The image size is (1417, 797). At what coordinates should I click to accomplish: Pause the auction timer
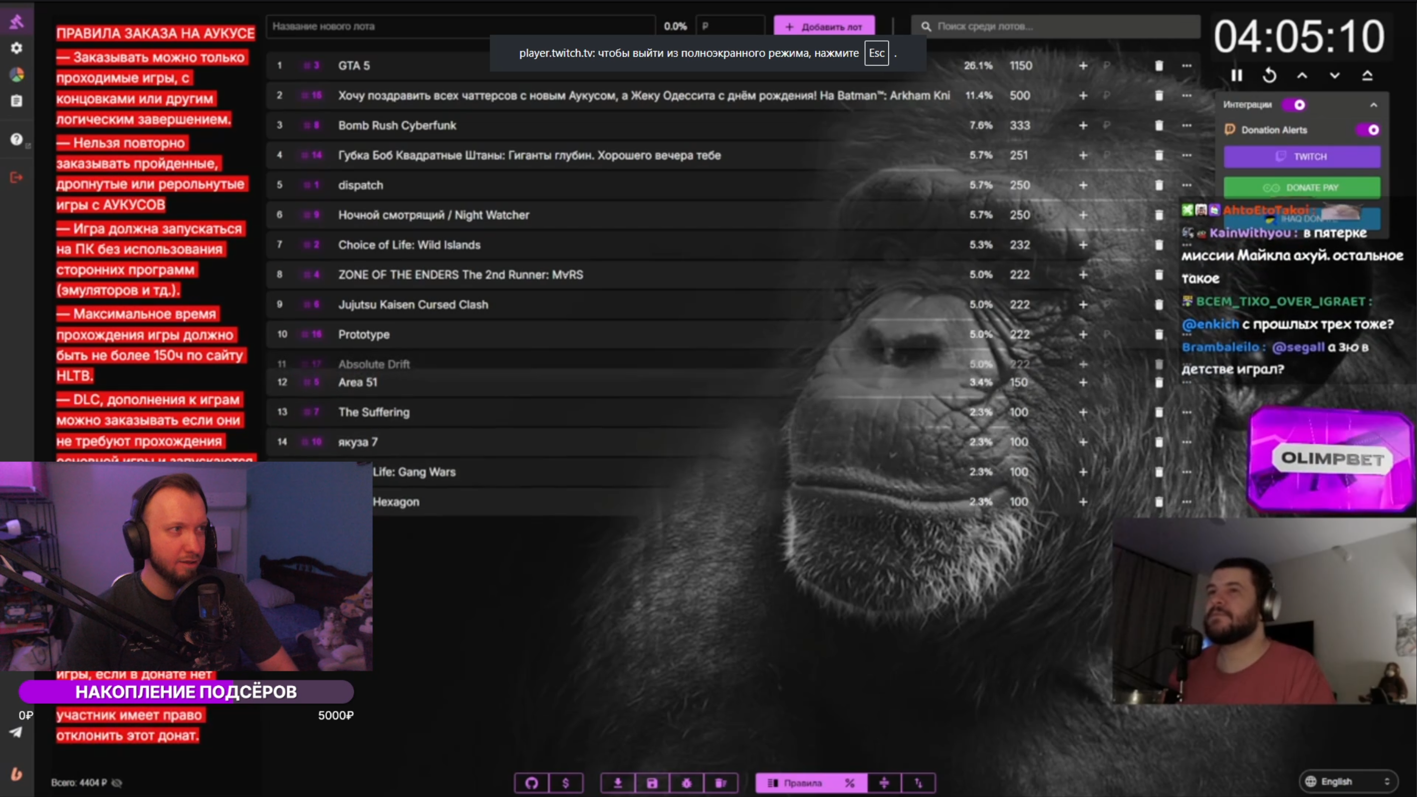coord(1237,75)
